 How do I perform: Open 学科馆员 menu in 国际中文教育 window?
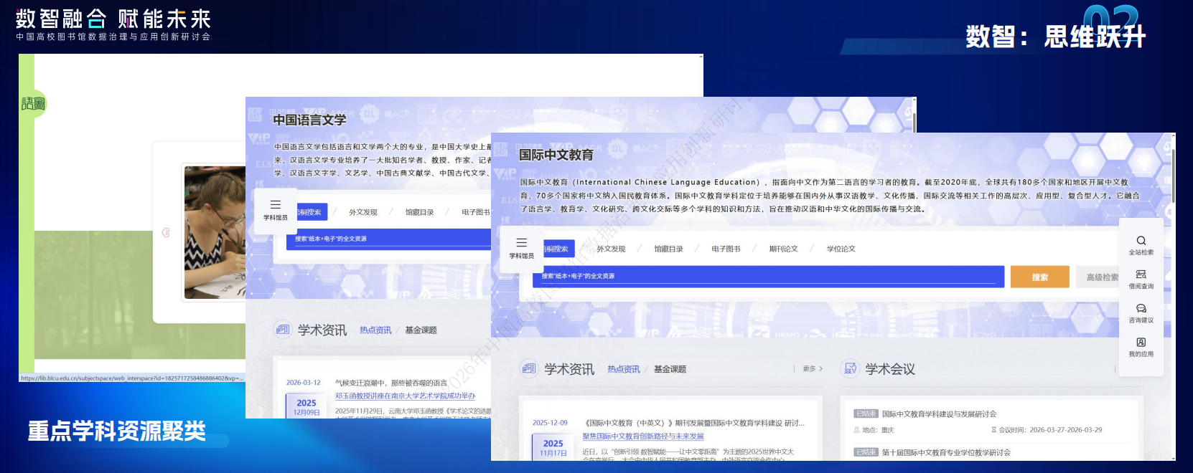coord(522,247)
